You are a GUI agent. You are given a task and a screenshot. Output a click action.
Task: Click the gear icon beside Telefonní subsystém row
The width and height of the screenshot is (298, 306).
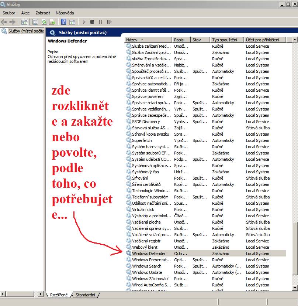coord(129,197)
